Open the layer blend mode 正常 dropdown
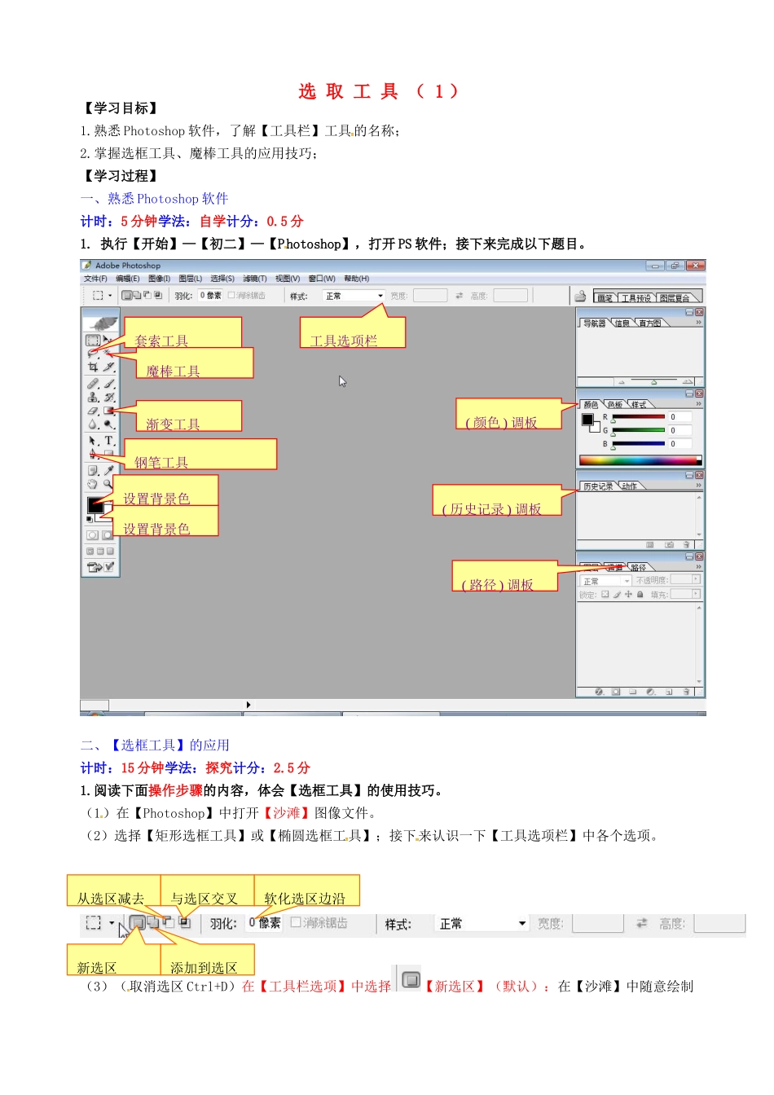Viewport: 774px width, 1095px height. click(x=605, y=581)
